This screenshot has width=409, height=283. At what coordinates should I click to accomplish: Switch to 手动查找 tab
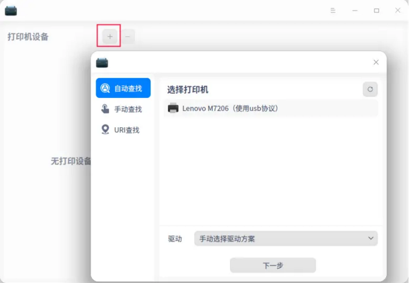click(123, 109)
